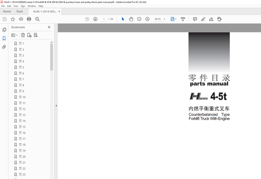Open the View menu
261x179 pixels.
(16, 6)
